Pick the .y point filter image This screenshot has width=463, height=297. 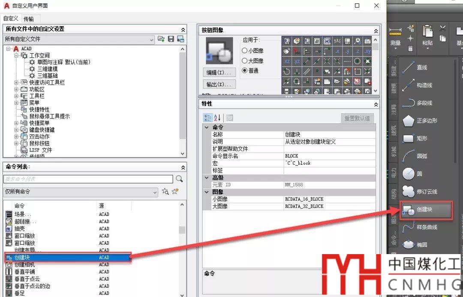[x=348, y=51]
